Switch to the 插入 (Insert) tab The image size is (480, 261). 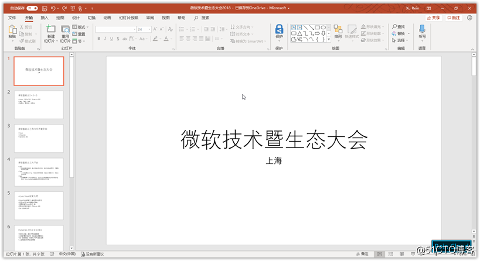click(45, 18)
